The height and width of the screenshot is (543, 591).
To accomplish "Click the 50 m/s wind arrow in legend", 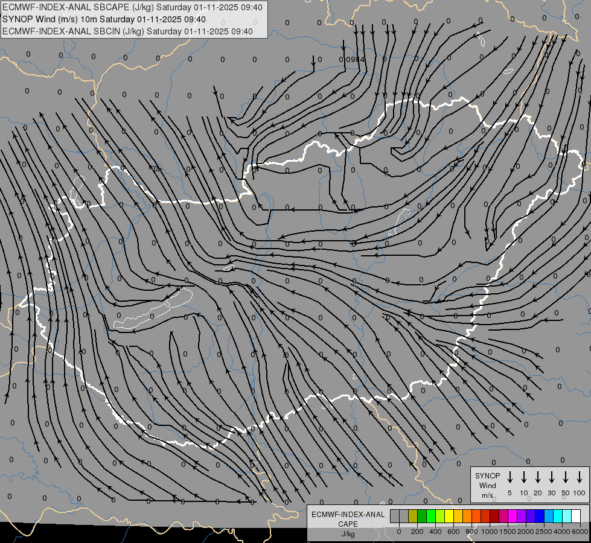I will click(x=566, y=477).
